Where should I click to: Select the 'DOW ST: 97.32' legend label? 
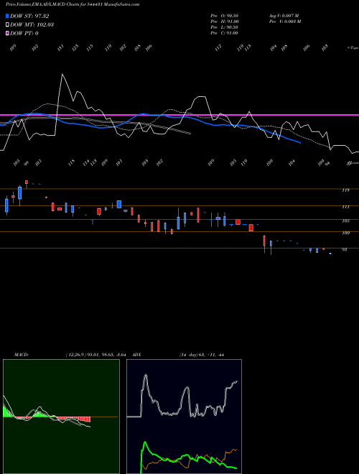point(29,16)
